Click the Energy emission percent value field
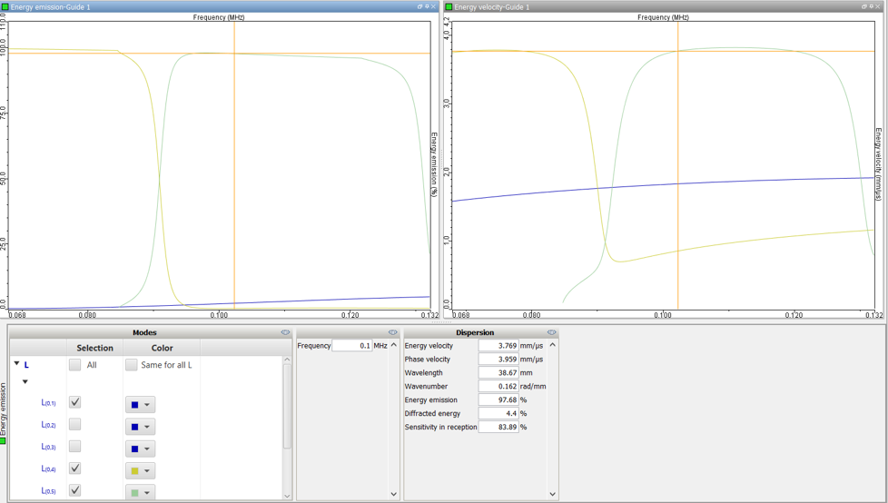Screen dimensions: 888x503 click(x=498, y=399)
